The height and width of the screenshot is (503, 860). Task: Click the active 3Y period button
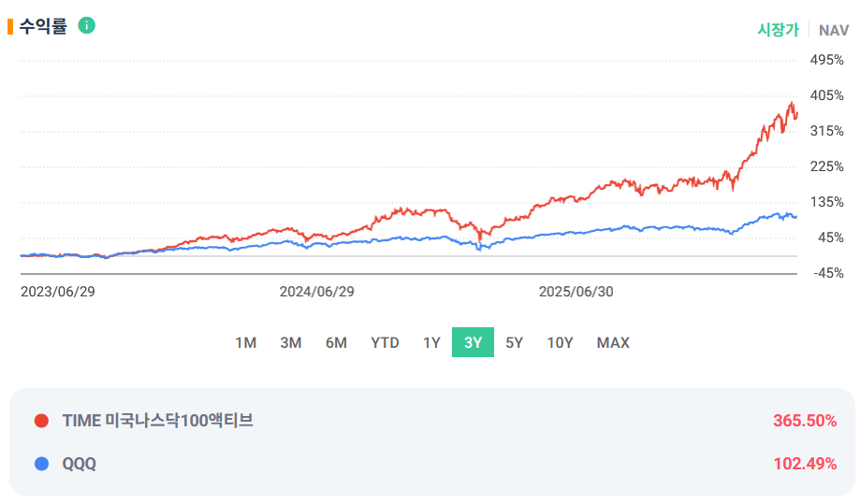473,342
